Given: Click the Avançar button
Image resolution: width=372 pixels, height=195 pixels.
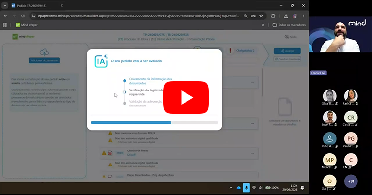Looking at the screenshot, I should [x=287, y=51].
